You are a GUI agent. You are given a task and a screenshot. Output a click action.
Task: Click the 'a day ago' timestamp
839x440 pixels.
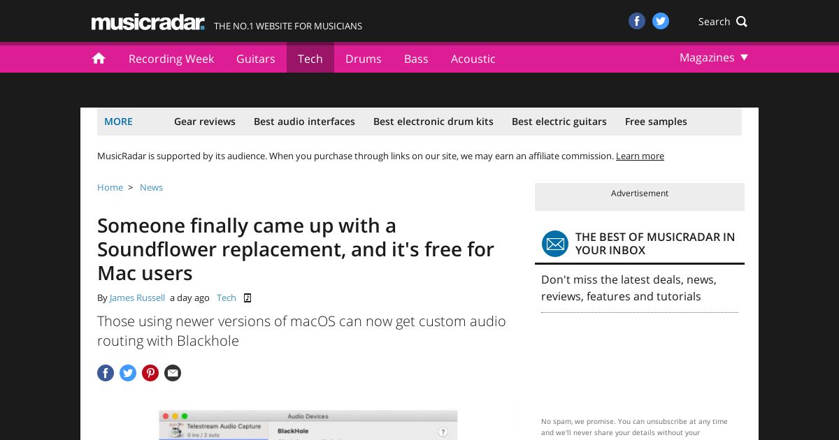pyautogui.click(x=189, y=298)
